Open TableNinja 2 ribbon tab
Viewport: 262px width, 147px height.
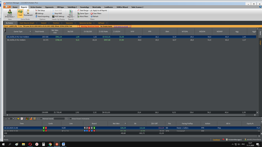72,7
